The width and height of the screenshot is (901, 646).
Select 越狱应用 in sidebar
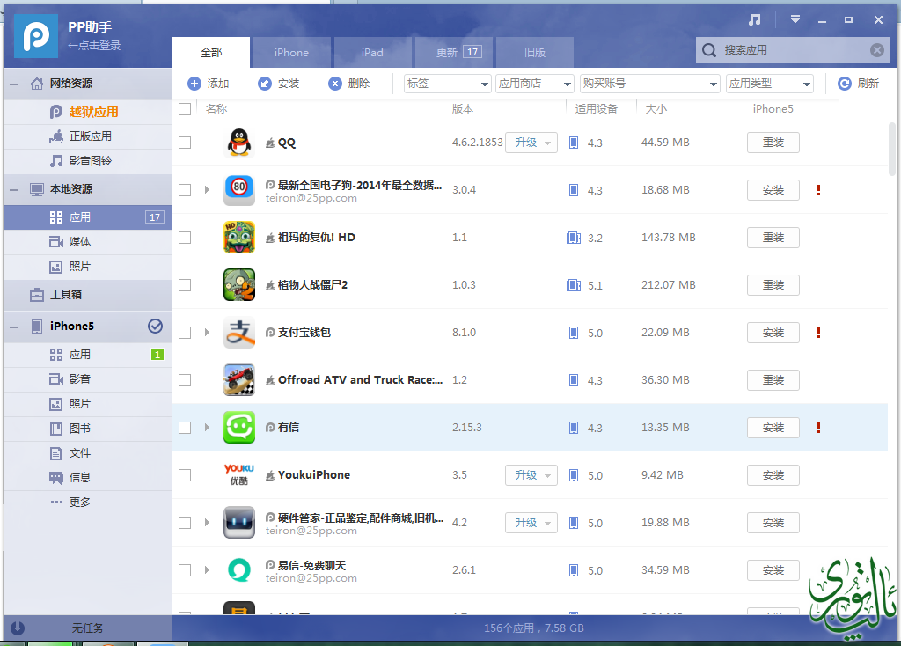(x=89, y=112)
